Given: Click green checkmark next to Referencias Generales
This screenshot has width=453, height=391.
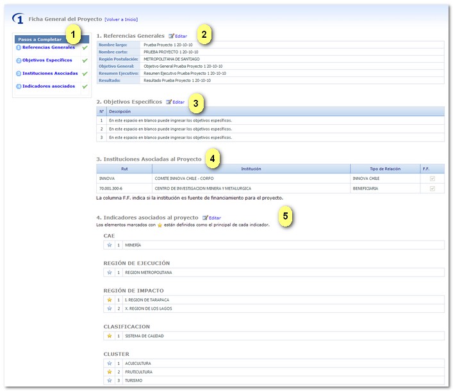Looking at the screenshot, I should point(85,47).
